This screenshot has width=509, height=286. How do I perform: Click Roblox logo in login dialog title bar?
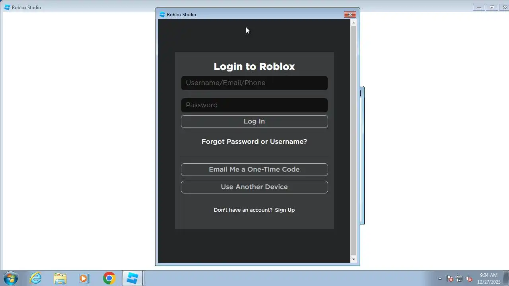[x=162, y=15]
